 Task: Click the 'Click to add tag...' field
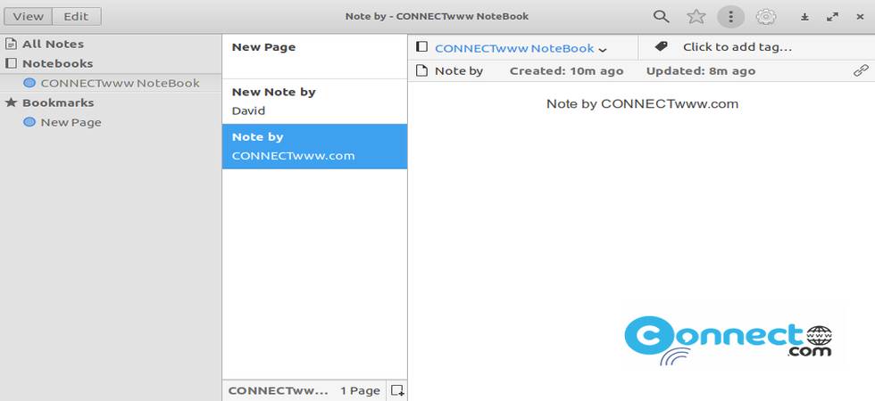click(x=737, y=47)
